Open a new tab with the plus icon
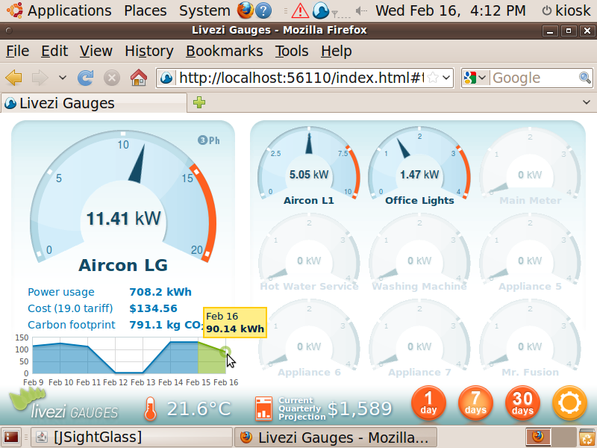This screenshot has width=597, height=448. (x=199, y=102)
